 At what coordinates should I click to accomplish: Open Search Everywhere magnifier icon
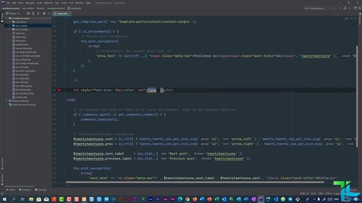click(x=360, y=8)
